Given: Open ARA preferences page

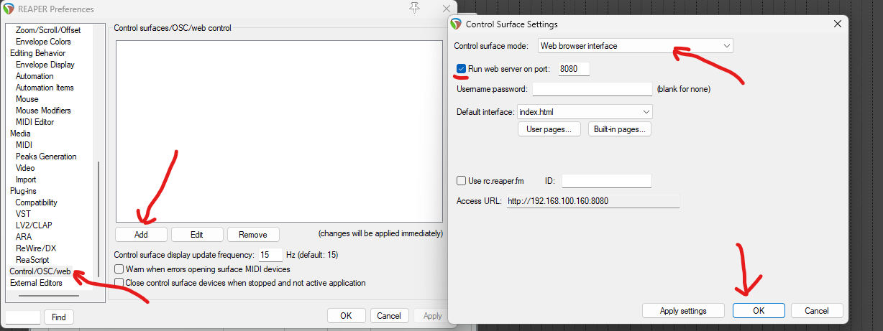Looking at the screenshot, I should click(24, 237).
